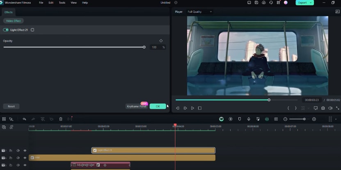The image size is (341, 170).
Task: Expand the timeline layout options arrow
Action: [336, 119]
